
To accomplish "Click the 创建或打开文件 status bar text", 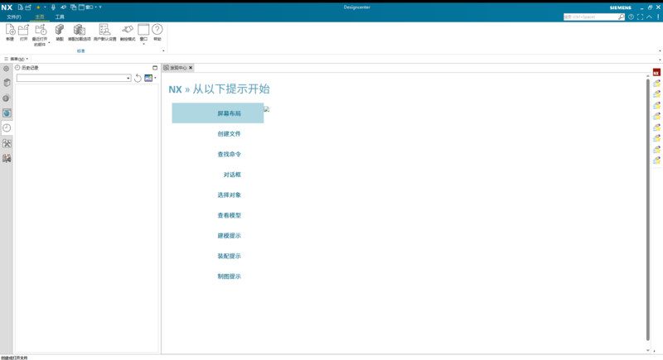I will coord(14,358).
